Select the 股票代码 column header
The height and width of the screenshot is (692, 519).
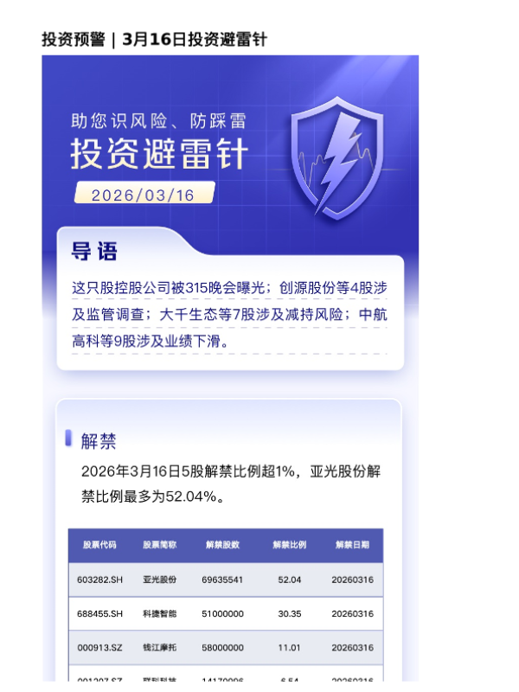tap(99, 545)
